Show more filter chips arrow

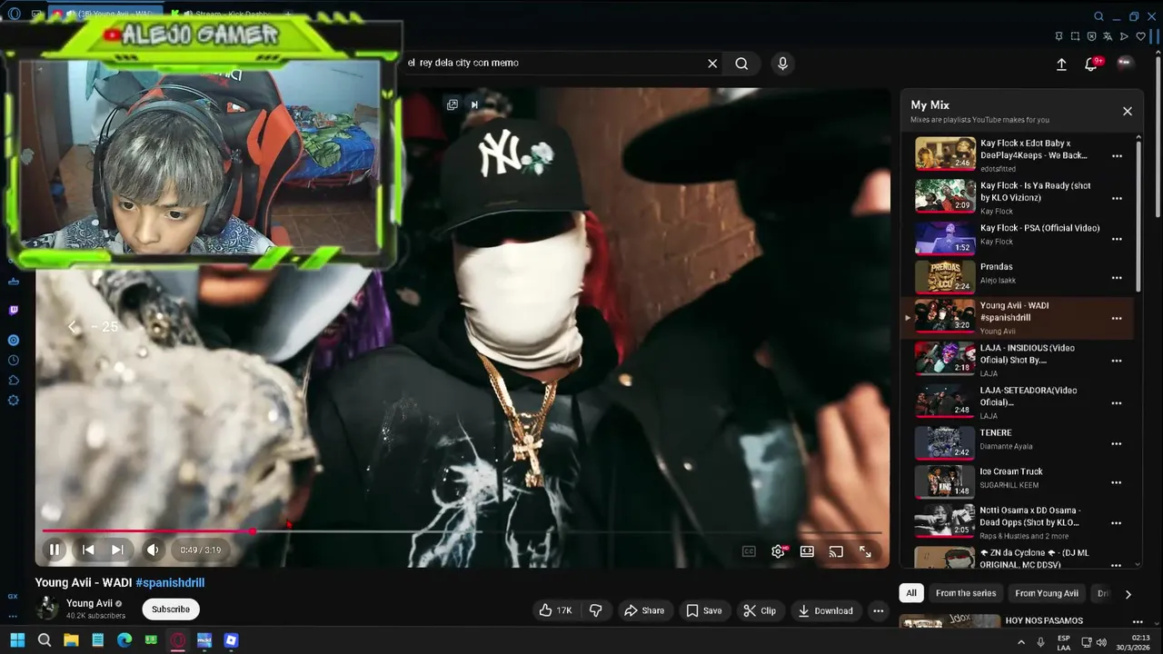point(1128,594)
